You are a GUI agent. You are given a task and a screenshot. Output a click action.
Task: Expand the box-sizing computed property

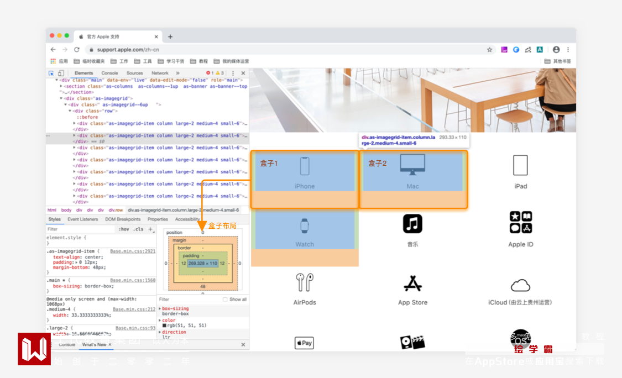160,308
